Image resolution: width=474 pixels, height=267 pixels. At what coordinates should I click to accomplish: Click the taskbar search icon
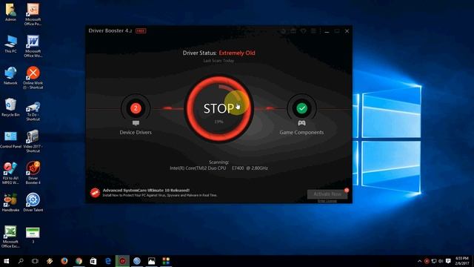(21, 261)
